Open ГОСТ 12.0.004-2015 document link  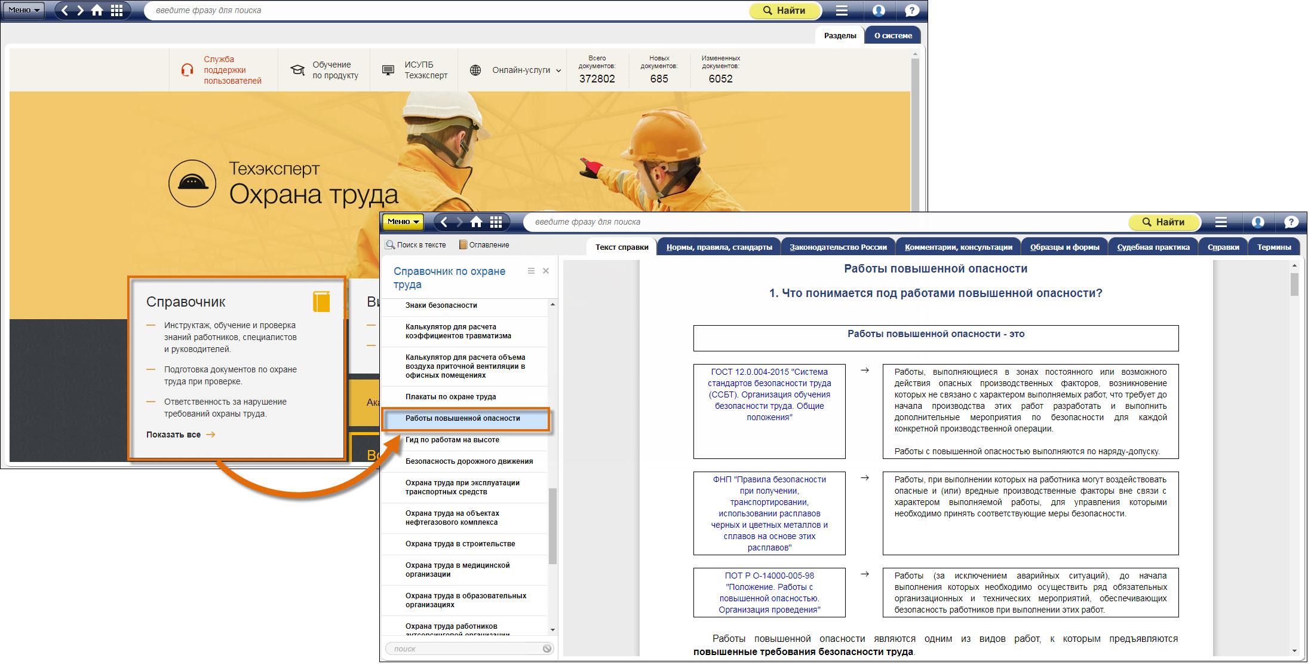click(769, 394)
